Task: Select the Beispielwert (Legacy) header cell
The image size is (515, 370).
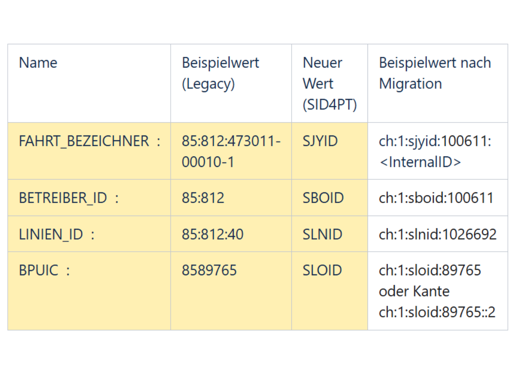Action: coord(231,83)
